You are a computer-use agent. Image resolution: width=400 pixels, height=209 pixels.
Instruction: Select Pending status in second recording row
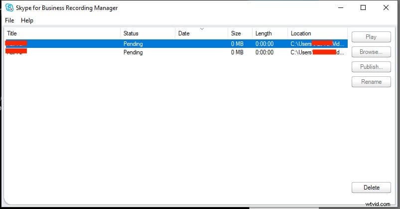[133, 52]
